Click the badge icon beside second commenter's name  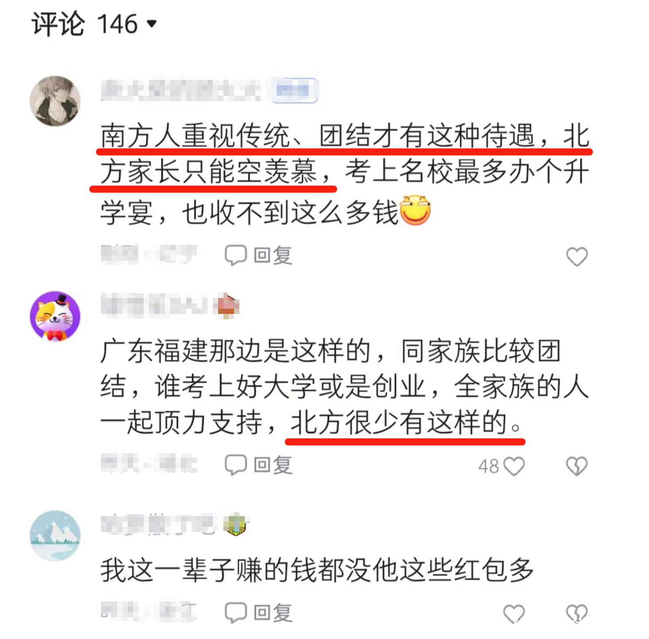226,306
